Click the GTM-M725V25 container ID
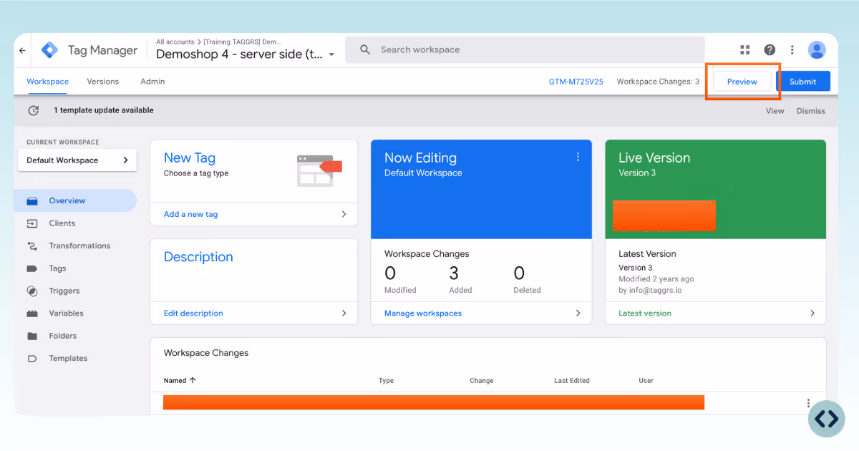The height and width of the screenshot is (451, 859). 576,82
